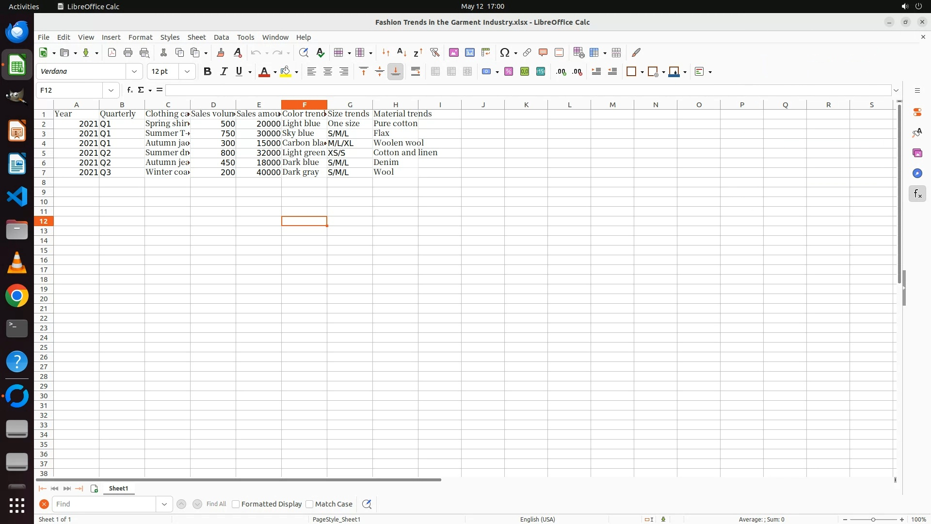Click the Sort Ascending icon
This screenshot has width=931, height=524.
(401, 52)
